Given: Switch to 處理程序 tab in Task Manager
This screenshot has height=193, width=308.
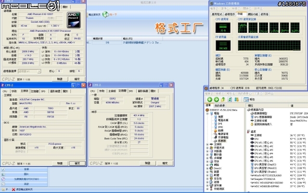Looking at the screenshot, I should point(230,14).
